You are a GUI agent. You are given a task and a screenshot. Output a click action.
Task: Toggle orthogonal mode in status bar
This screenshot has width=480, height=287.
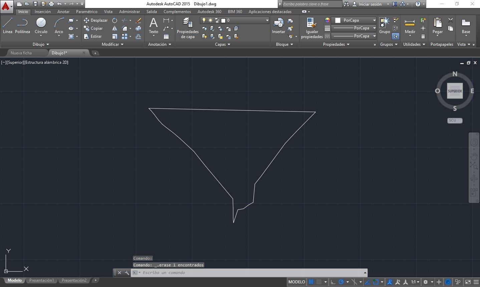[333, 282]
